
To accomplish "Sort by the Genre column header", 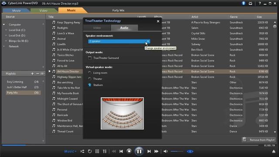I will [x=234, y=17].
